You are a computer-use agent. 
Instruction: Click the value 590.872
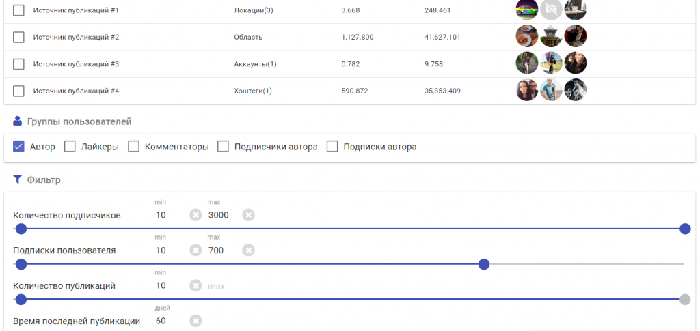tap(355, 91)
